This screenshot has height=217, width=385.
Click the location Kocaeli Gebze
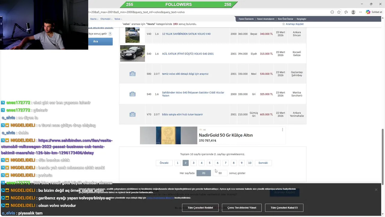coord(297,54)
